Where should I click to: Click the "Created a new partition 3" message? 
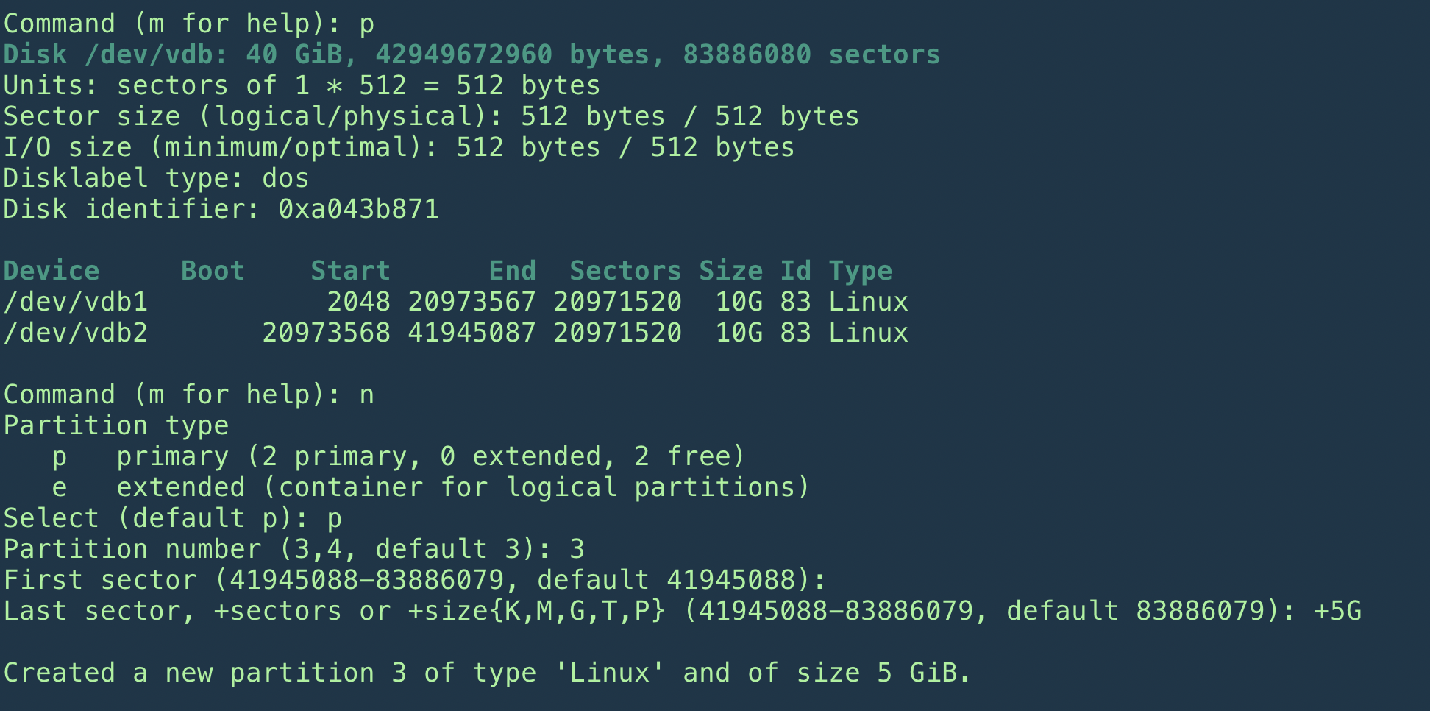point(487,673)
